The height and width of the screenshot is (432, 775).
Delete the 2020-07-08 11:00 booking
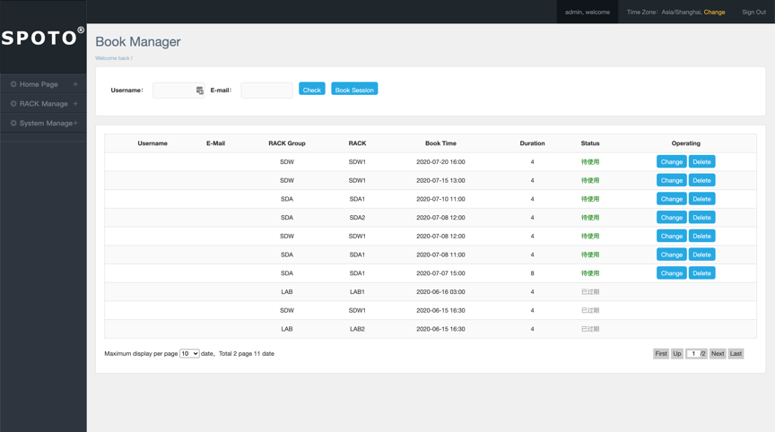point(701,255)
